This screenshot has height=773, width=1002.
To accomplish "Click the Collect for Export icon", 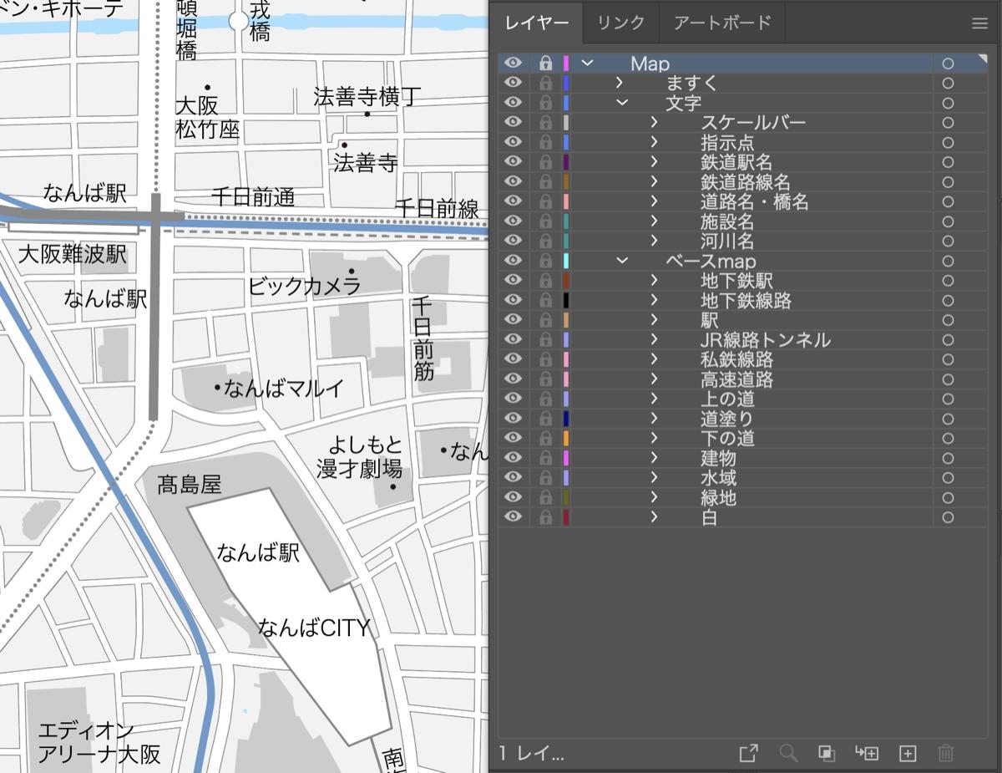I will (x=749, y=753).
